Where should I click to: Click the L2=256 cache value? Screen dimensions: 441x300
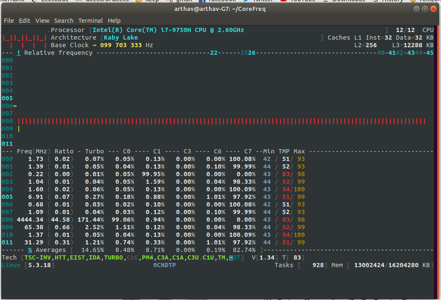pos(365,45)
